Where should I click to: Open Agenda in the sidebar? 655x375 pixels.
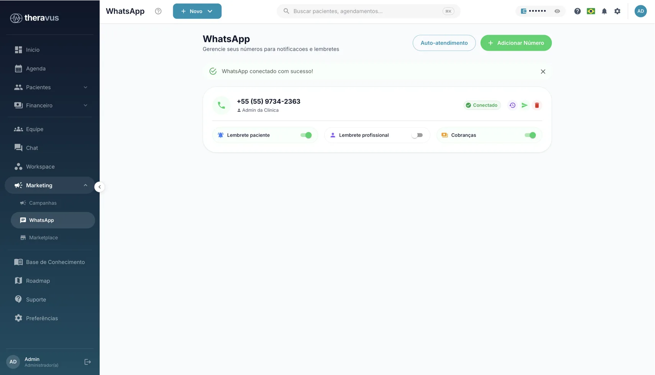[x=50, y=69]
